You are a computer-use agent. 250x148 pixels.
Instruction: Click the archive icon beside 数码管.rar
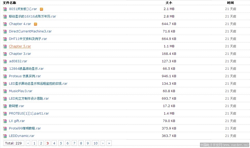(x=5, y=106)
